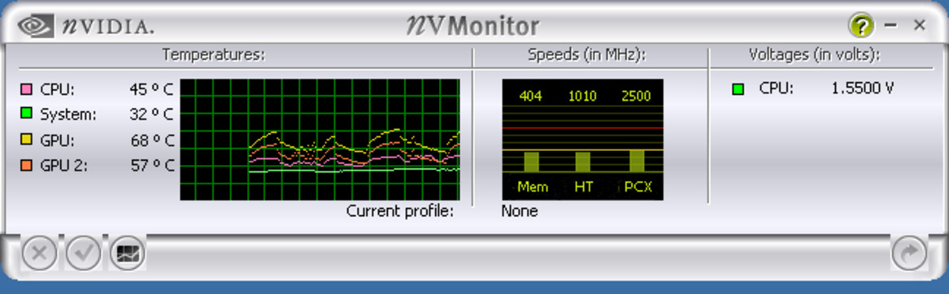Toggle the orange GPU 2 temperature swatch
Image resolution: width=949 pixels, height=294 pixels.
[26, 165]
